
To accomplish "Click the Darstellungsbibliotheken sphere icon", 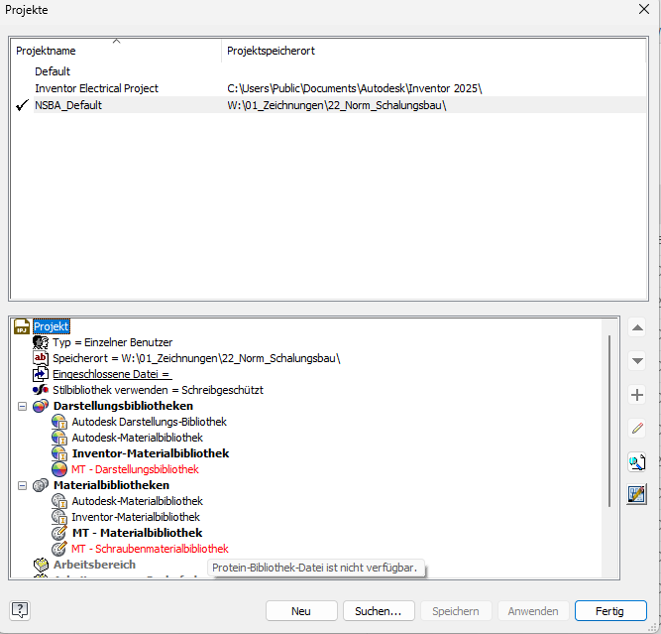I will point(41,406).
